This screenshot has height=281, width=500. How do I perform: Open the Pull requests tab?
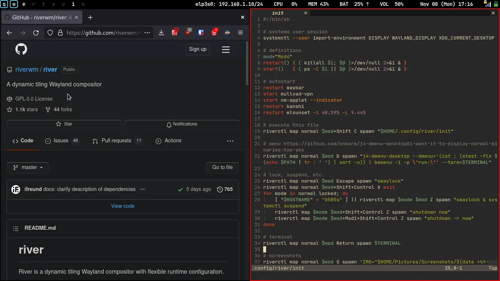(x=117, y=141)
